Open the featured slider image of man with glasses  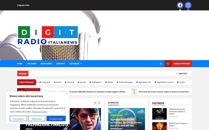click(85, 119)
